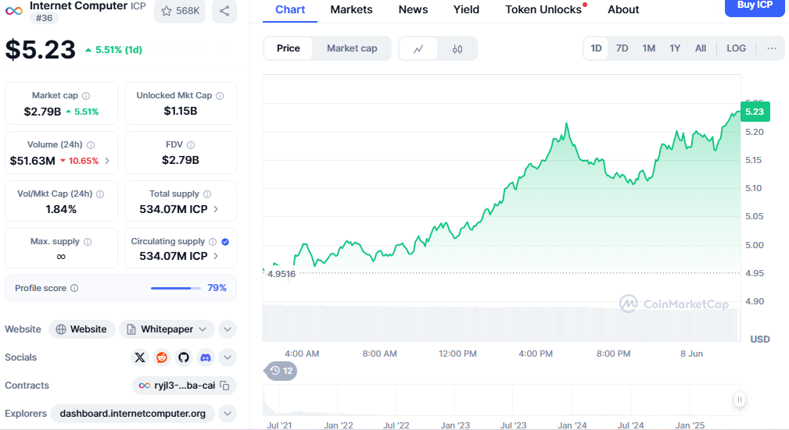The image size is (789, 430).
Task: Open dashboard.internetcomputer.org explorer link
Action: tap(133, 414)
